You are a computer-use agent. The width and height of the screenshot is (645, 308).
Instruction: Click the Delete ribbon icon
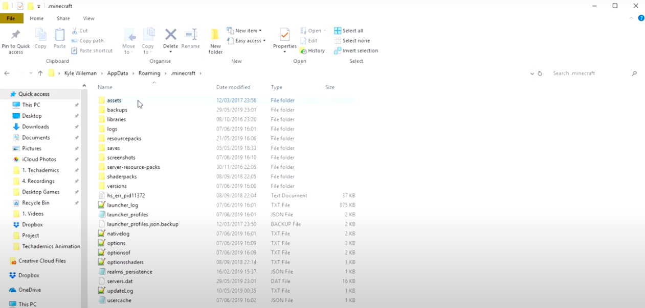pyautogui.click(x=170, y=35)
